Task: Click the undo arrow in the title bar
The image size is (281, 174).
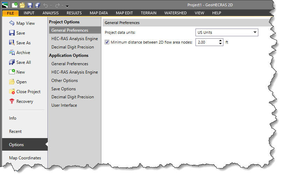Action: [46, 5]
